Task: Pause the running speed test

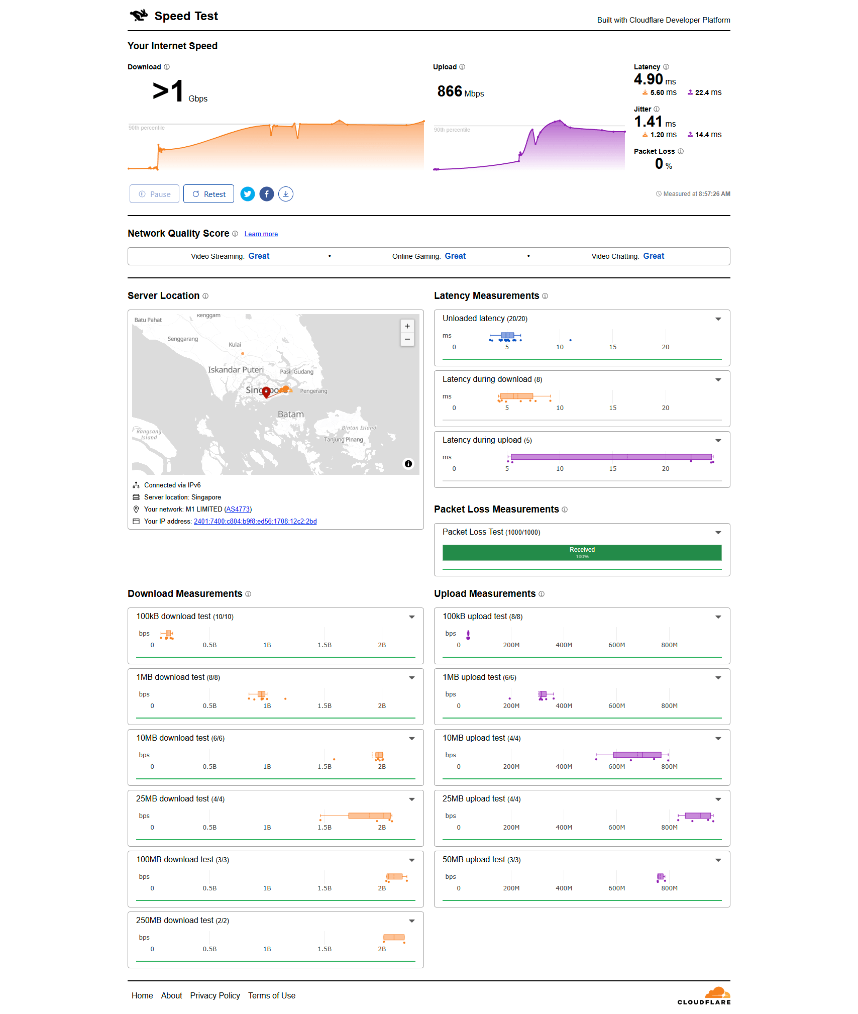Action: click(154, 194)
